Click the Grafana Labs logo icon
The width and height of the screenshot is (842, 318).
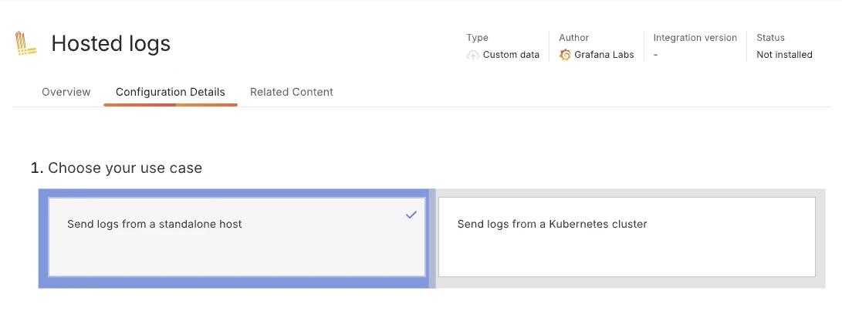point(565,55)
